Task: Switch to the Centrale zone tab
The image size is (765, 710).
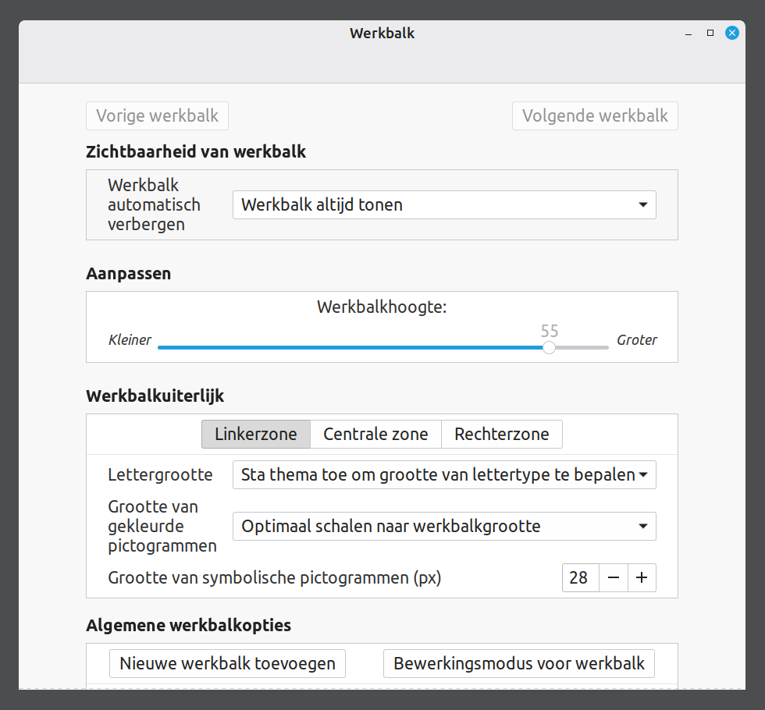Action: (x=375, y=434)
